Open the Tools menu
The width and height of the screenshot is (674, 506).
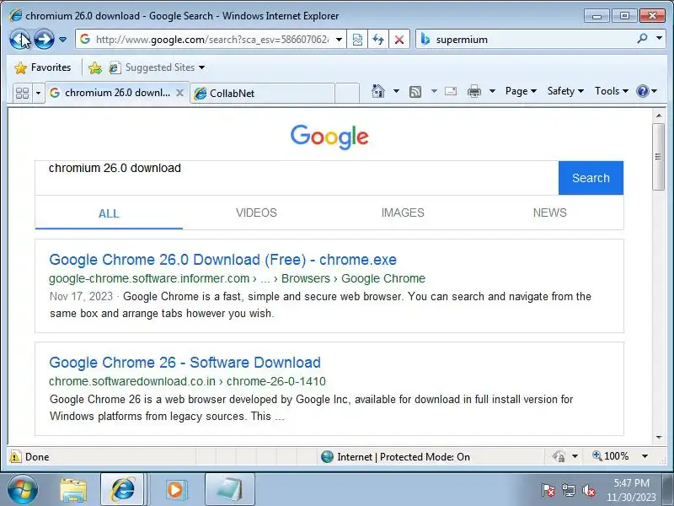(612, 91)
